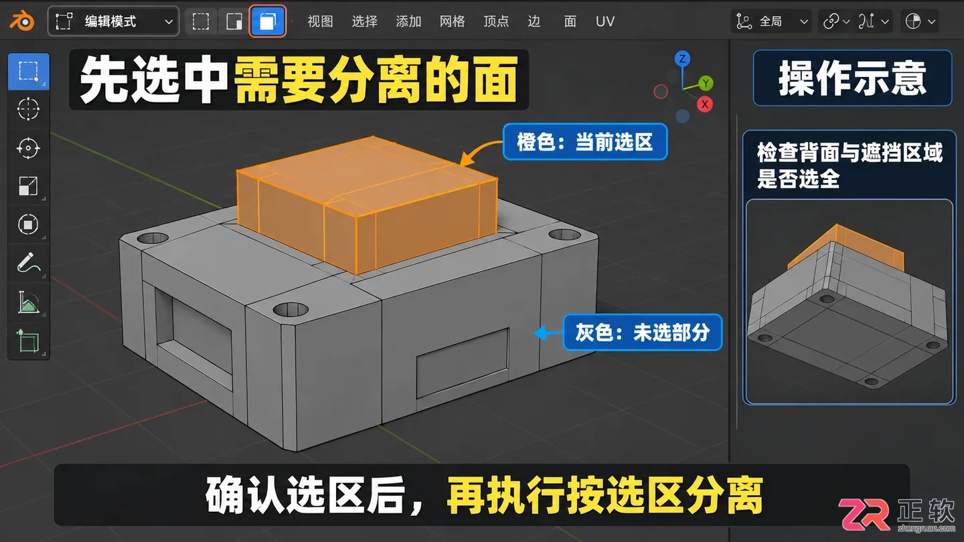Screen dimensions: 964x542
Task: Open the 面 menu
Action: coord(570,21)
